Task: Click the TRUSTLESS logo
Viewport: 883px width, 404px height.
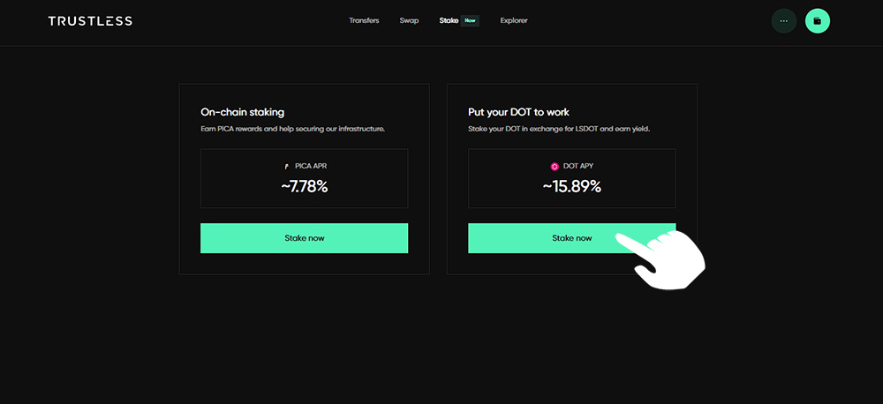Action: click(x=90, y=21)
